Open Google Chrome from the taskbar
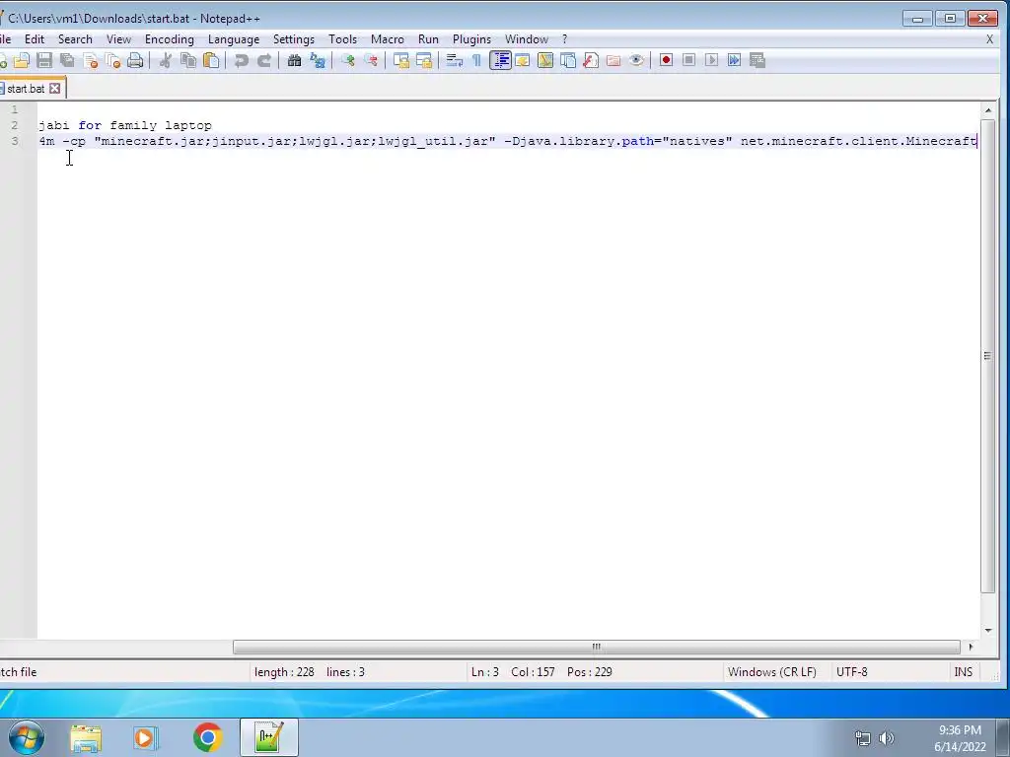This screenshot has height=757, width=1010. coord(207,737)
